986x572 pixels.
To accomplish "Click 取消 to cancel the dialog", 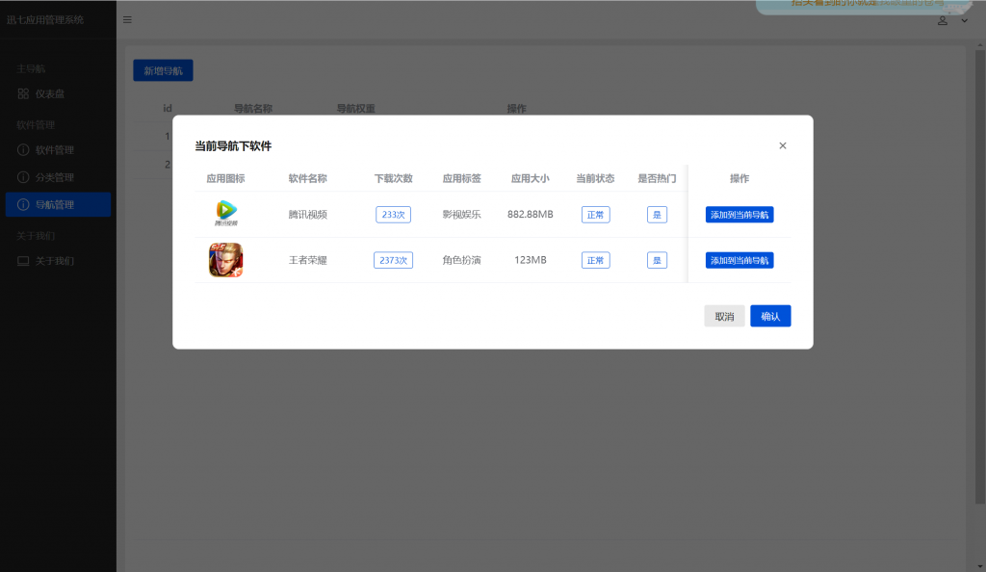I will 724,316.
